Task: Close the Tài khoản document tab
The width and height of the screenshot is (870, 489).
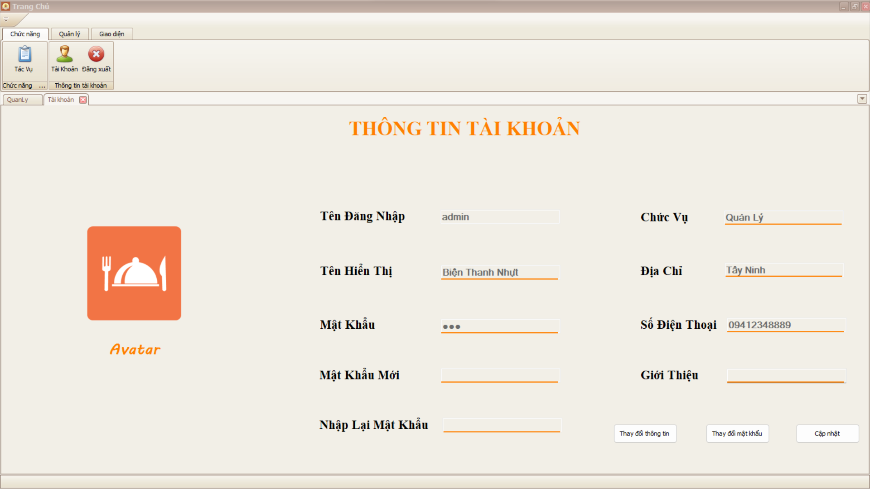Action: (x=83, y=100)
